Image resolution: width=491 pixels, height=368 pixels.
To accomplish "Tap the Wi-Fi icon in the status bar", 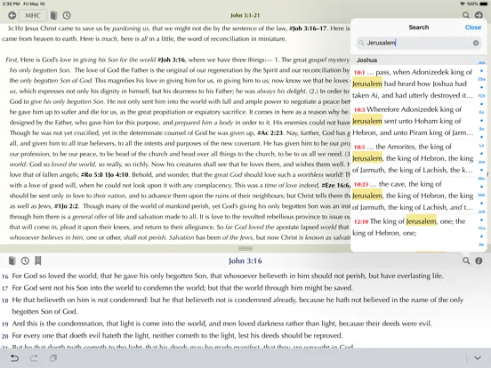I will [463, 4].
